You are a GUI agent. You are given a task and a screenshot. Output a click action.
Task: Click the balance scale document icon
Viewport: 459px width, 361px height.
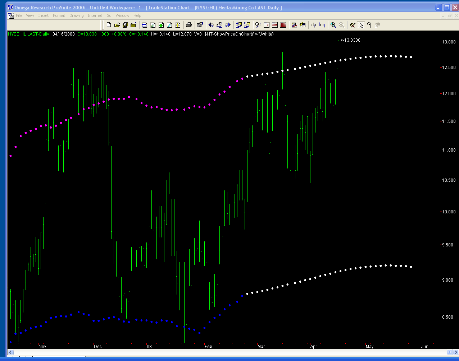pyautogui.click(x=177, y=25)
